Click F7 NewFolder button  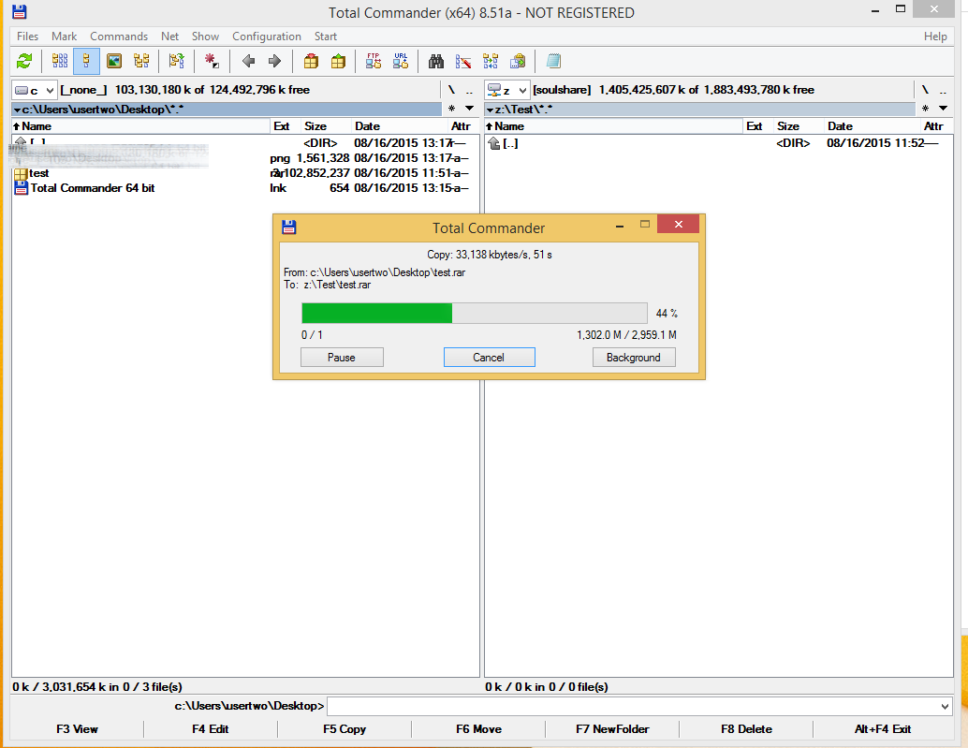pyautogui.click(x=612, y=729)
